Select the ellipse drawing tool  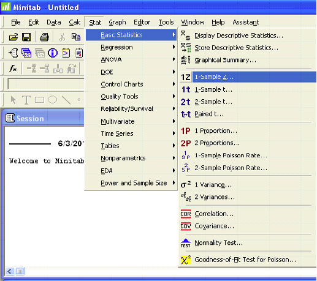tap(53, 100)
